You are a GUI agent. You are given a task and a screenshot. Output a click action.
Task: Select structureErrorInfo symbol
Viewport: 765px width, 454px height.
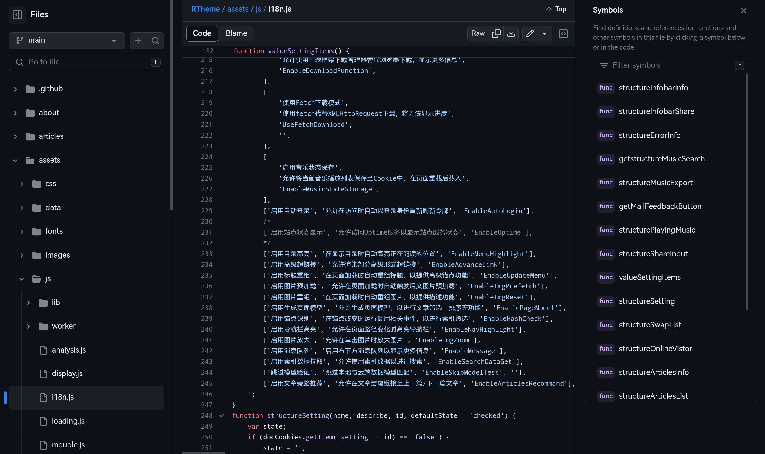pos(650,135)
